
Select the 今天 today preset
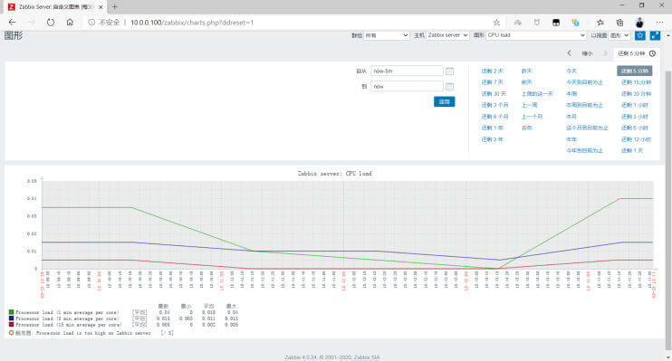[571, 71]
